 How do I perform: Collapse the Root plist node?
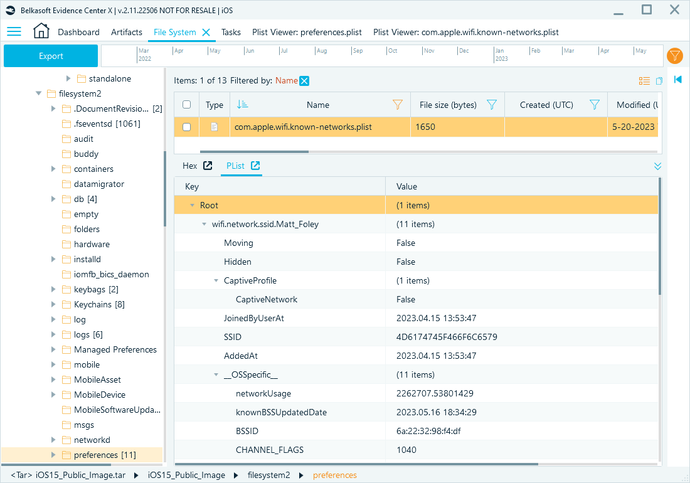coord(193,205)
